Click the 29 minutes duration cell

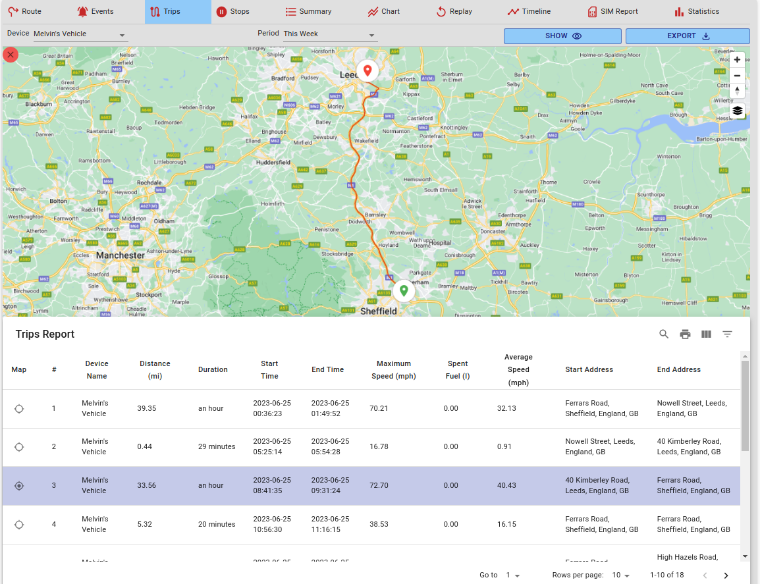pyautogui.click(x=217, y=447)
